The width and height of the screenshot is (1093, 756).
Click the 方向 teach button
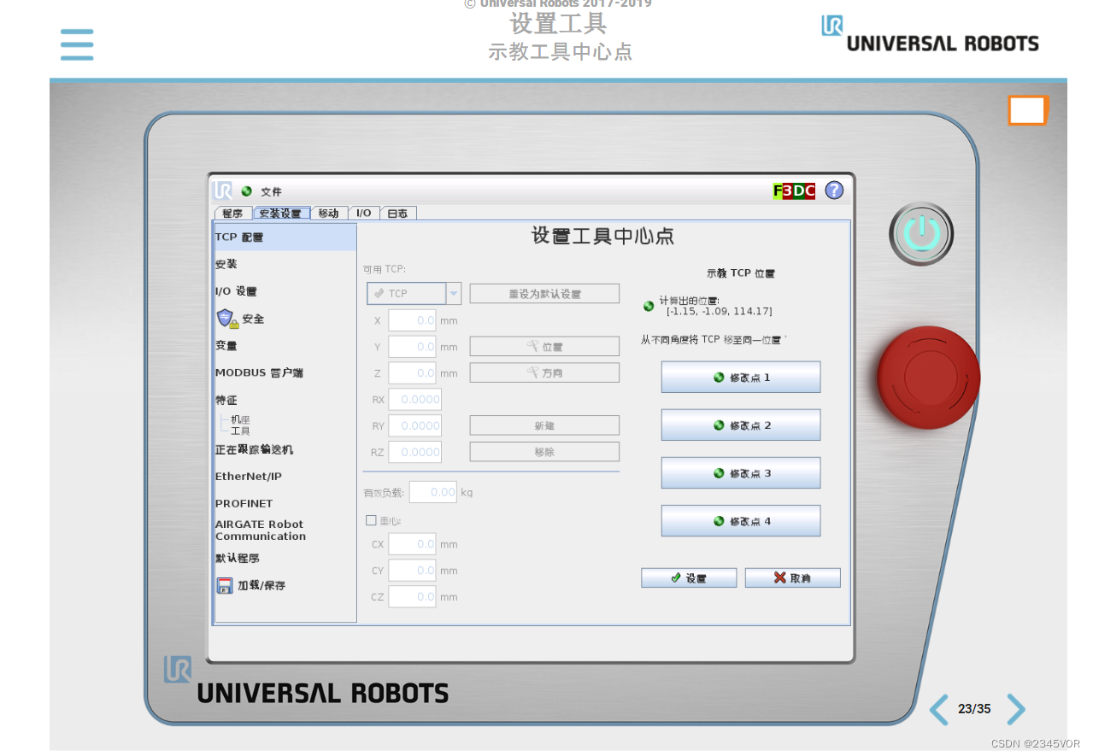(x=544, y=372)
